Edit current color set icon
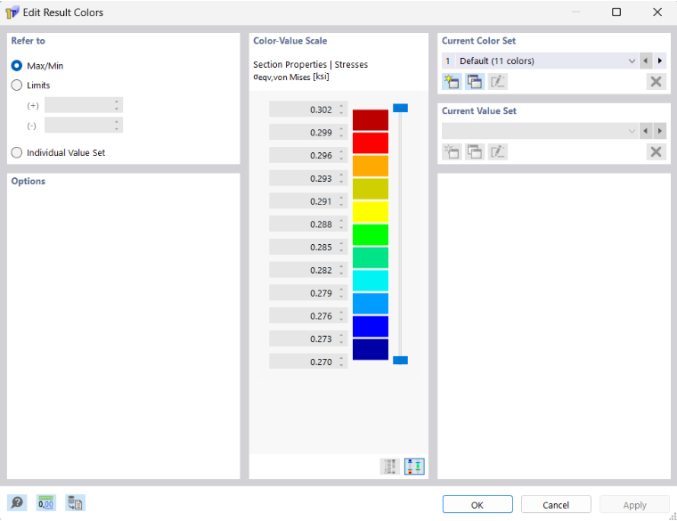The width and height of the screenshot is (677, 521). pyautogui.click(x=497, y=82)
